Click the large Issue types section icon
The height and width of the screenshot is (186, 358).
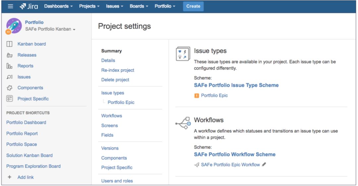coord(183,54)
